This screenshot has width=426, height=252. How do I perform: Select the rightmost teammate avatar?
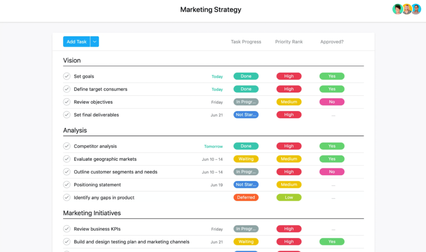[416, 9]
